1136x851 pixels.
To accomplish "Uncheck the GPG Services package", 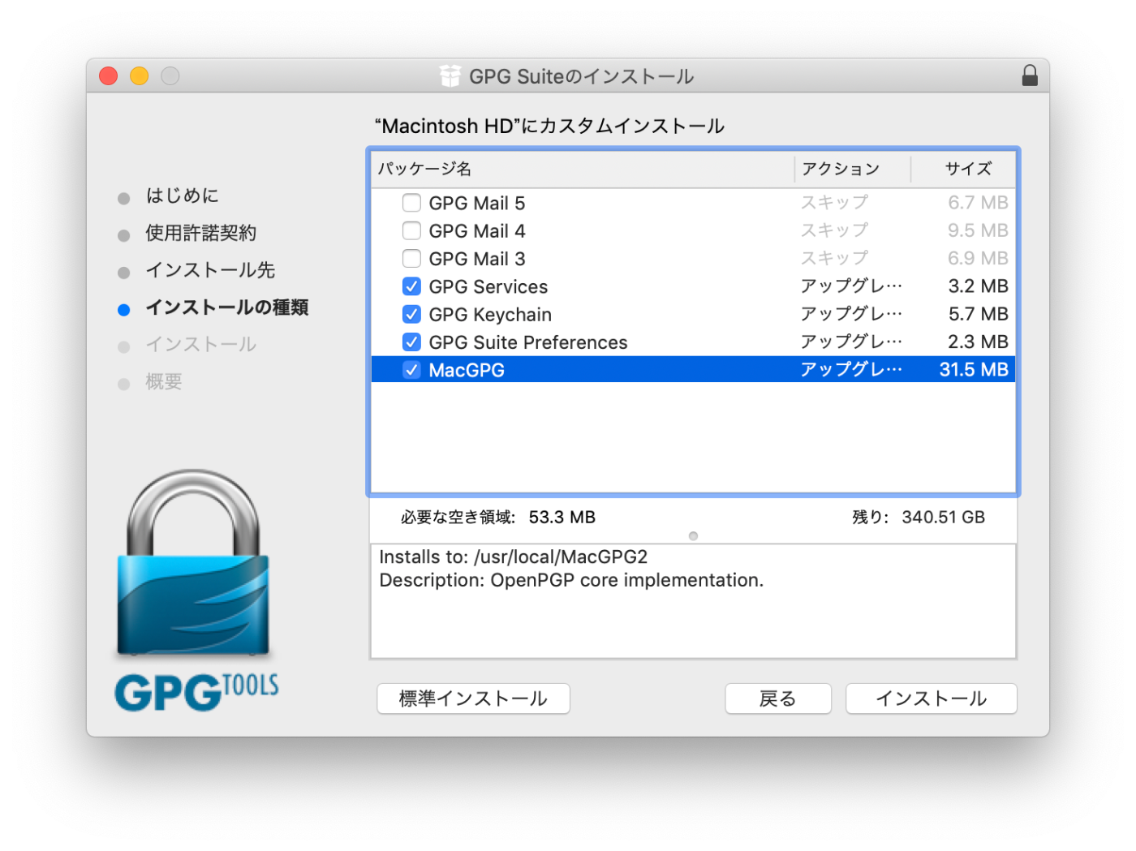I will pyautogui.click(x=411, y=286).
